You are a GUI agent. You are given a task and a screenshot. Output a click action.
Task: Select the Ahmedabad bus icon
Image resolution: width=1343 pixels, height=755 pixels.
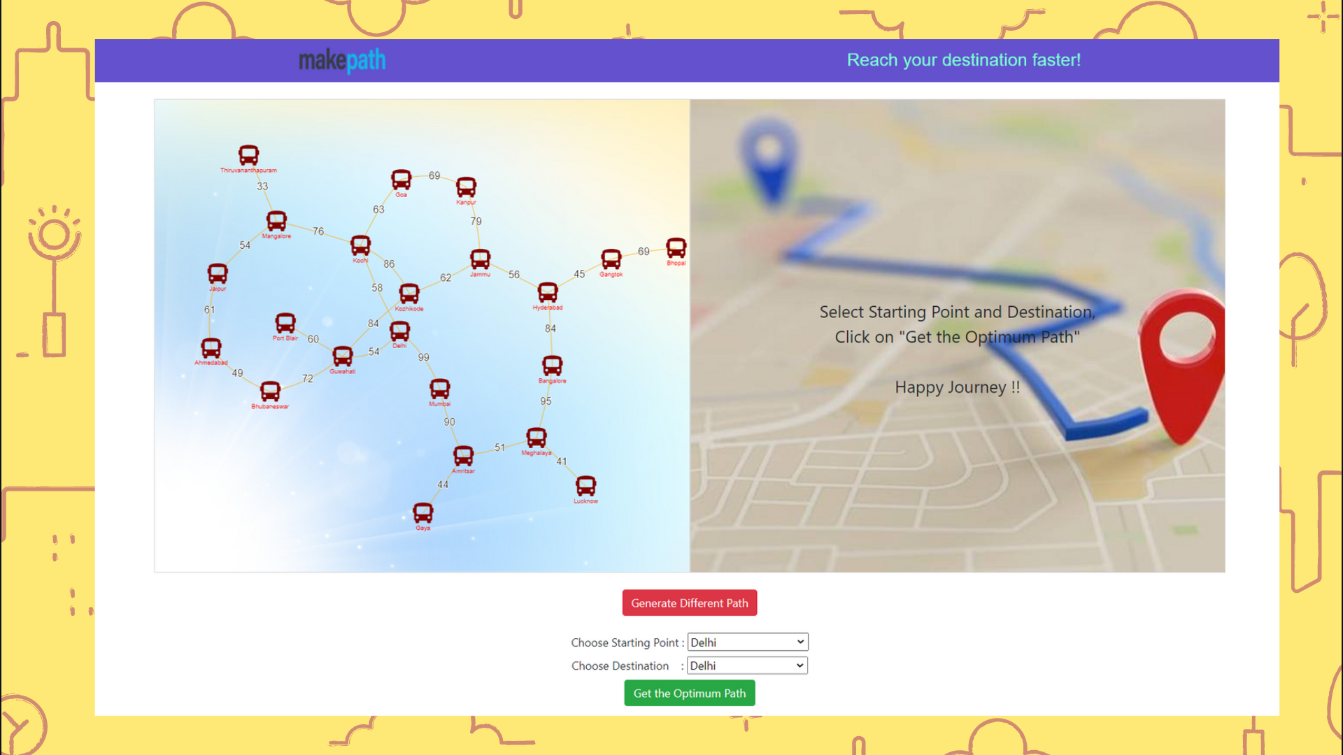tap(211, 347)
